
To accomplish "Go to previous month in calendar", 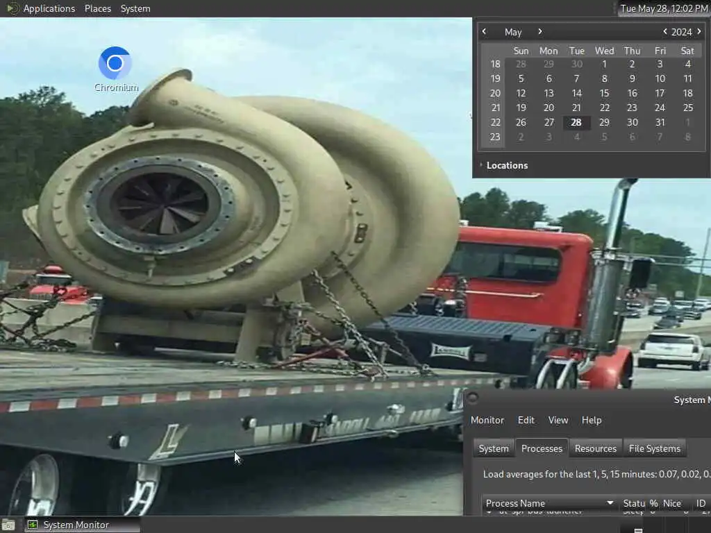I will (484, 32).
